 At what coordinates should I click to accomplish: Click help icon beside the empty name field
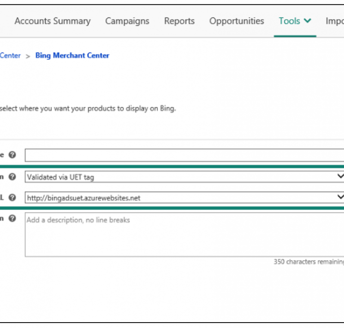[12, 155]
